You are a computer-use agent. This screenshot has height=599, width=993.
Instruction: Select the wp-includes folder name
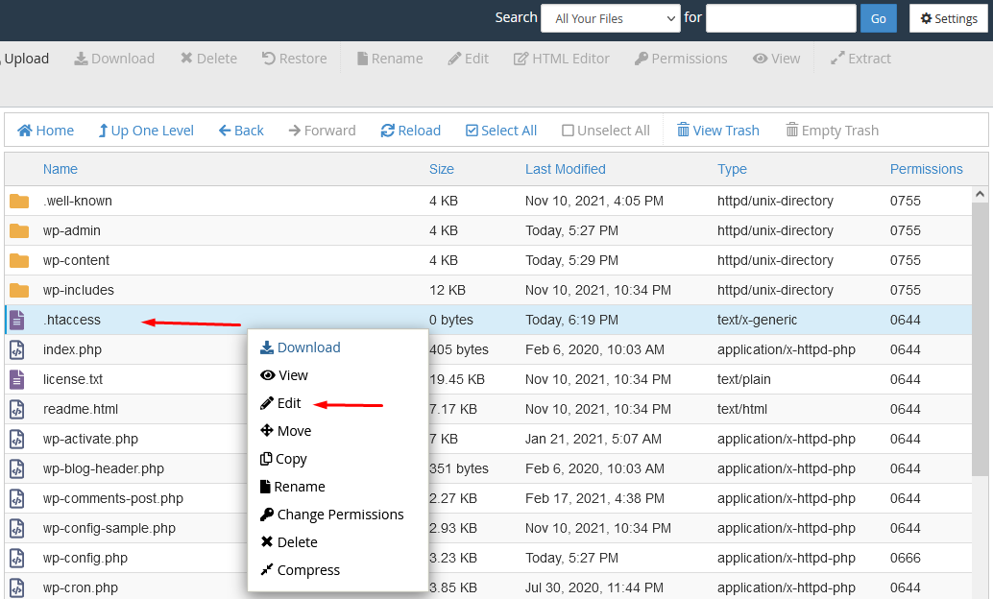[79, 290]
